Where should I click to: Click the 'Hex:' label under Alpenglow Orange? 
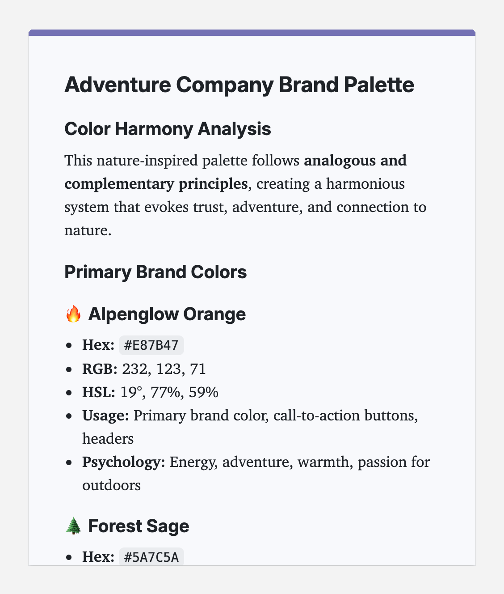tap(98, 346)
